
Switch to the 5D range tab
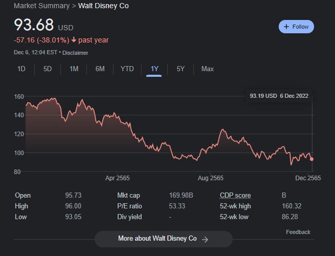pyautogui.click(x=48, y=69)
